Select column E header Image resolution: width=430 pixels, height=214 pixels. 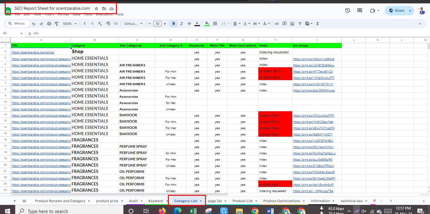(x=197, y=40)
